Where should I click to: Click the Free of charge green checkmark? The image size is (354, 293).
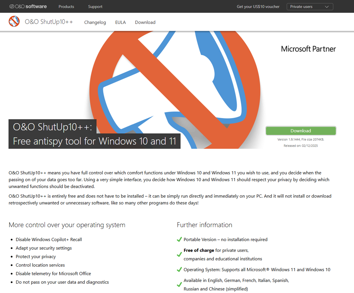(179, 255)
